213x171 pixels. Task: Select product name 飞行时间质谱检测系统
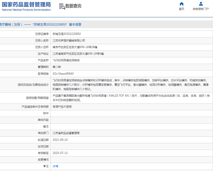point(66,60)
